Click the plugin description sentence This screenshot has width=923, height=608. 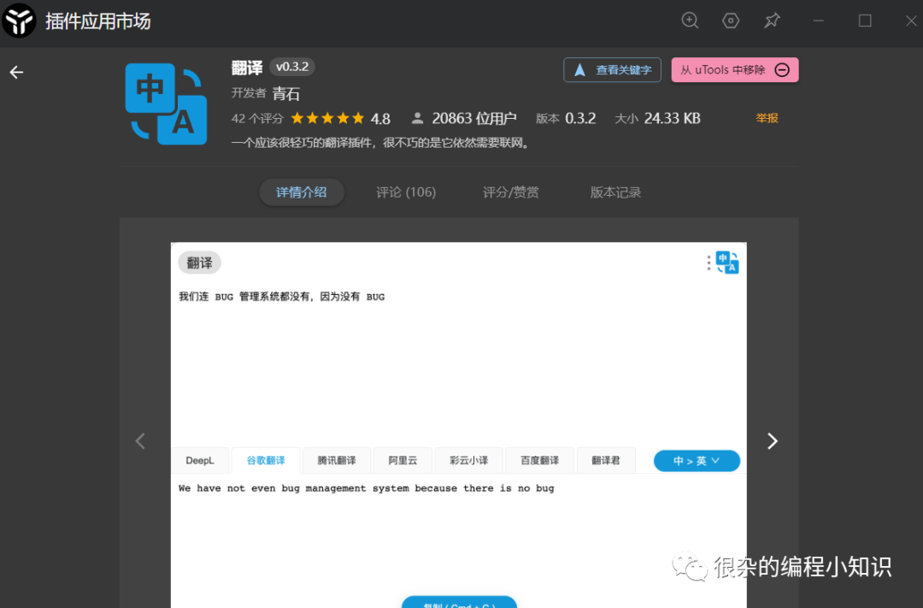pyautogui.click(x=380, y=143)
